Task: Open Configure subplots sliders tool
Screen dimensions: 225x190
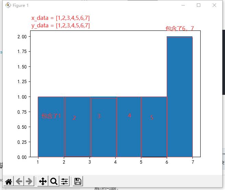Action: (64, 181)
